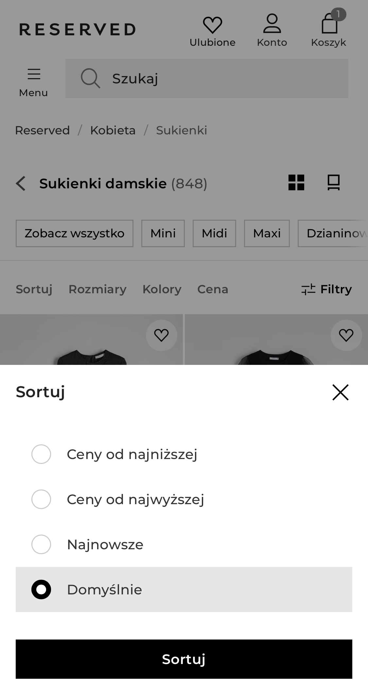368x700 pixels.
Task: Open the Cena filter panel
Action: (x=213, y=289)
